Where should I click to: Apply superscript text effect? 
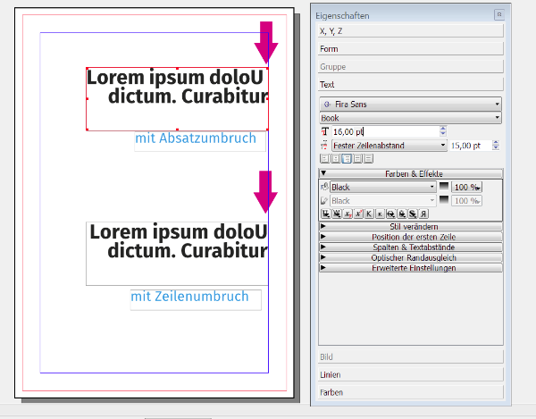pyautogui.click(x=358, y=214)
